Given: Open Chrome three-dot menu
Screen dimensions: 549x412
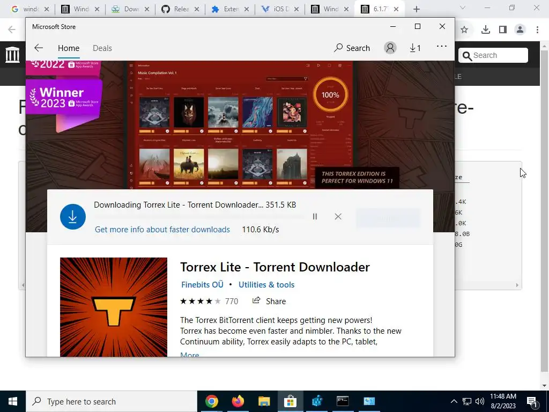Looking at the screenshot, I should point(537,30).
